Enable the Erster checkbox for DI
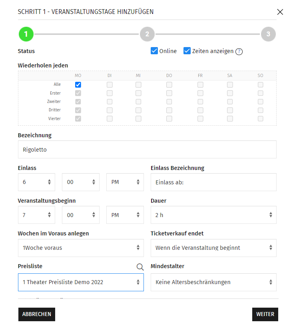 coord(110,93)
